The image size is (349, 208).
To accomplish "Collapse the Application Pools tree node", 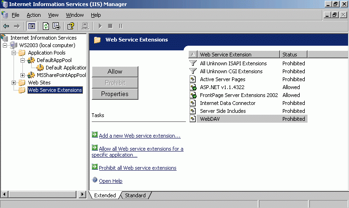I will point(14,53).
